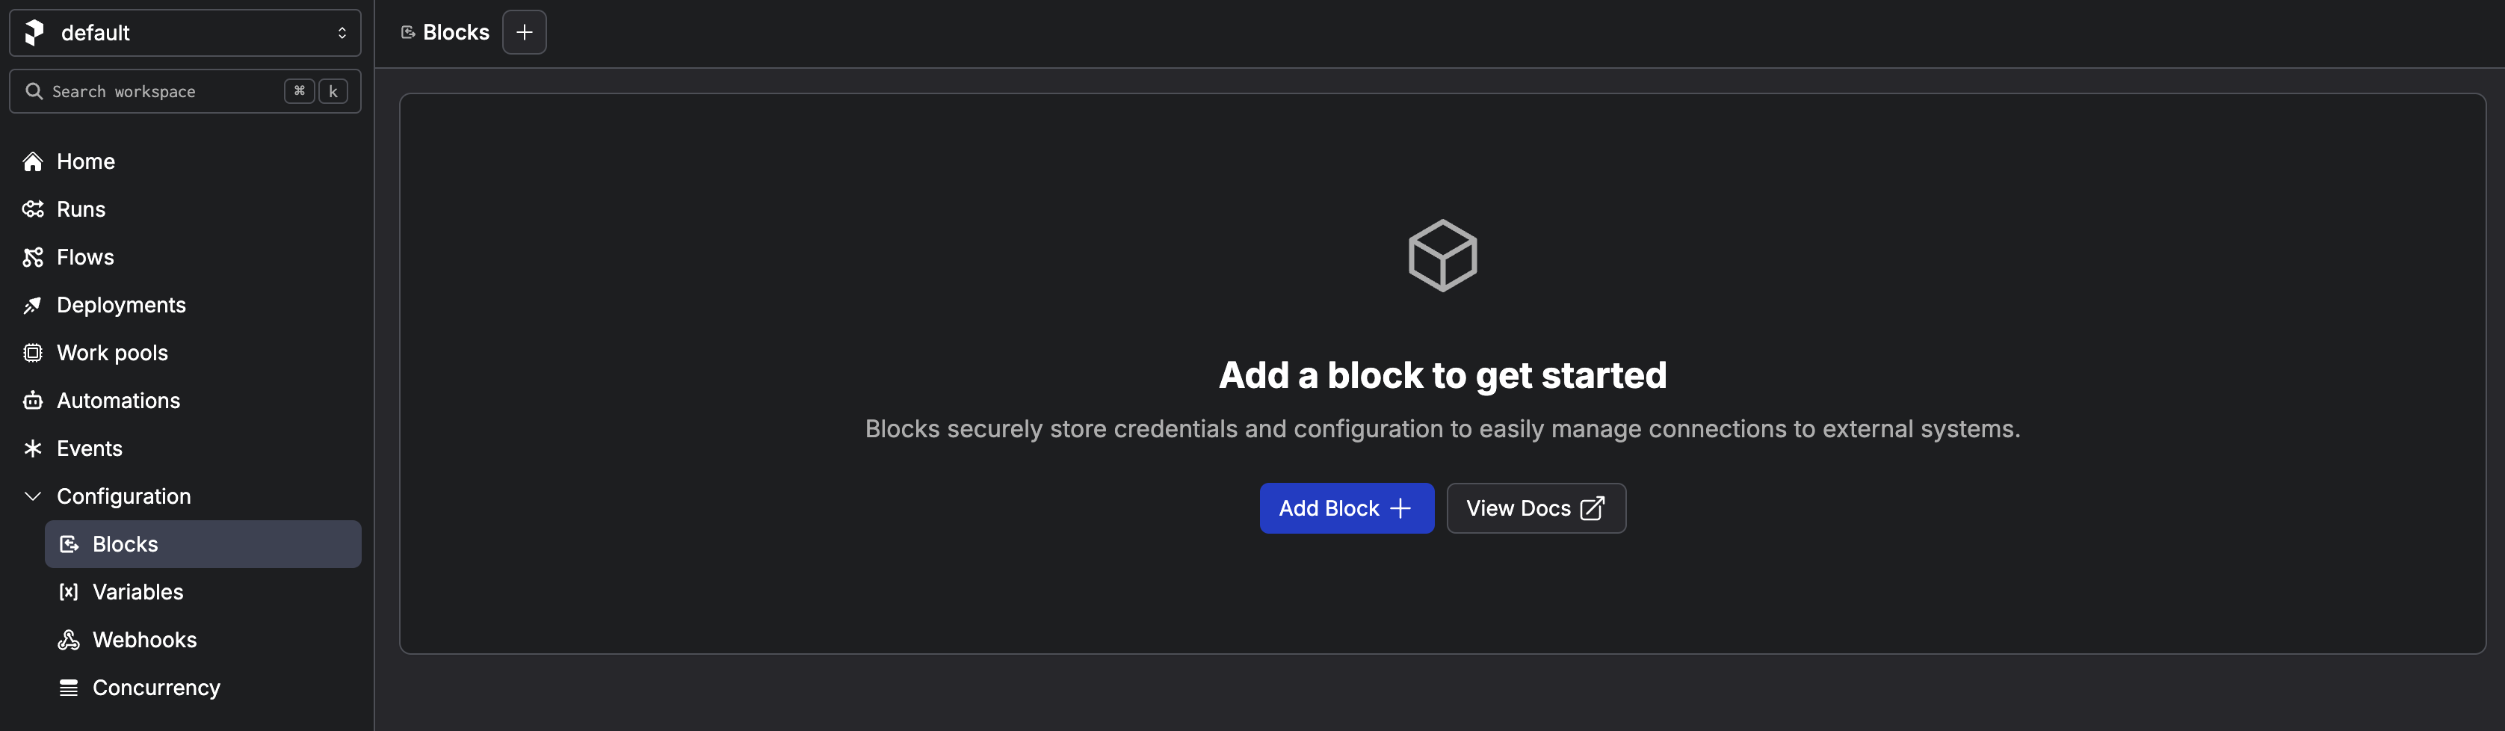Focus the Search workspace field
The image size is (2505, 731).
tap(185, 91)
